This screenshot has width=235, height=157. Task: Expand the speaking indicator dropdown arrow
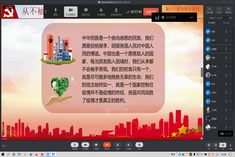point(192,17)
